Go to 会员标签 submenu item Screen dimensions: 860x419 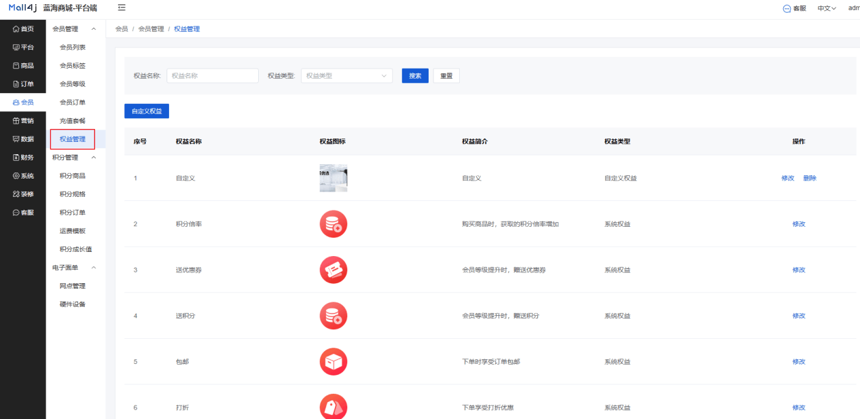pyautogui.click(x=73, y=65)
